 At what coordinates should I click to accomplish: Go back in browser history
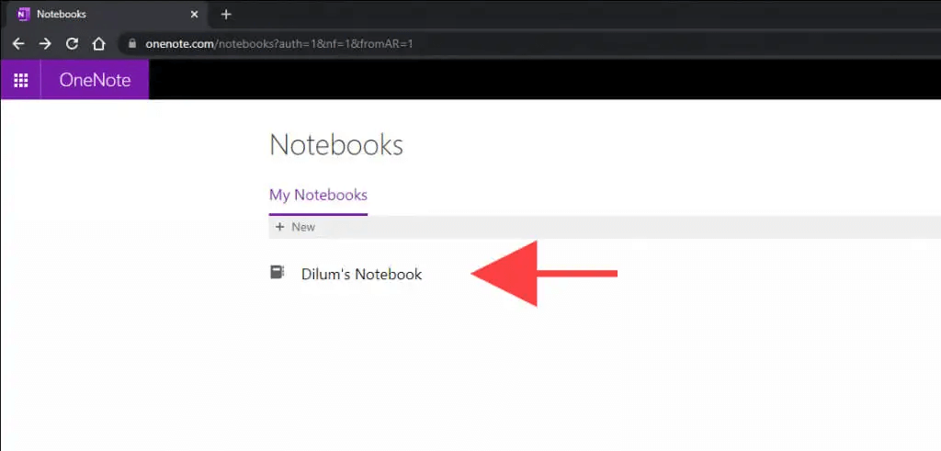click(x=18, y=44)
